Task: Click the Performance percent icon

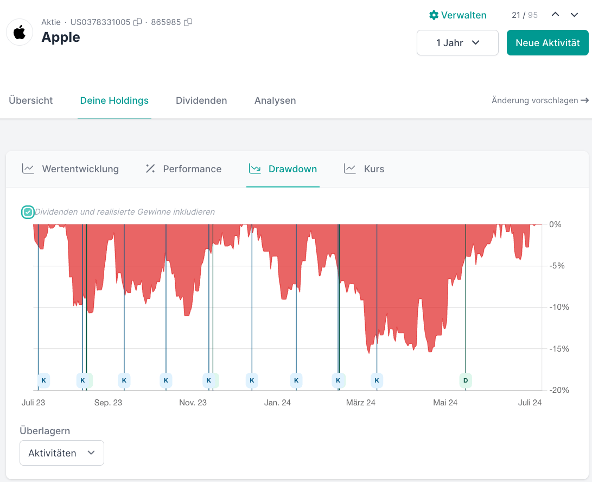Action: (150, 169)
